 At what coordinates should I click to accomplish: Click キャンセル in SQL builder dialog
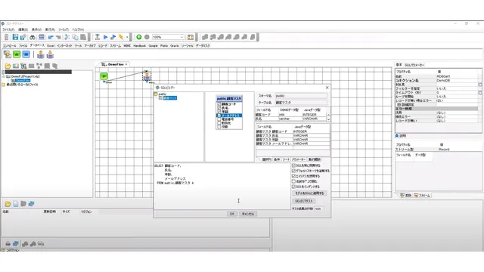pyautogui.click(x=248, y=214)
